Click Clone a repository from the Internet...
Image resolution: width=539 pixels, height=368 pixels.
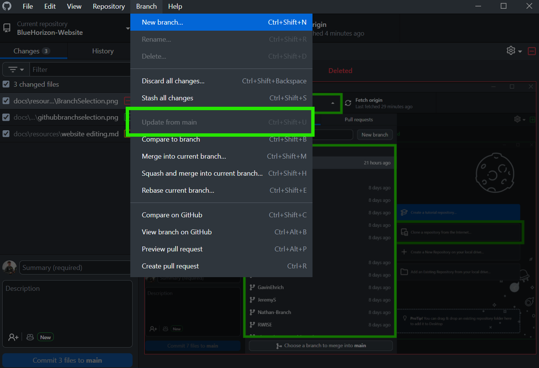[x=459, y=232]
